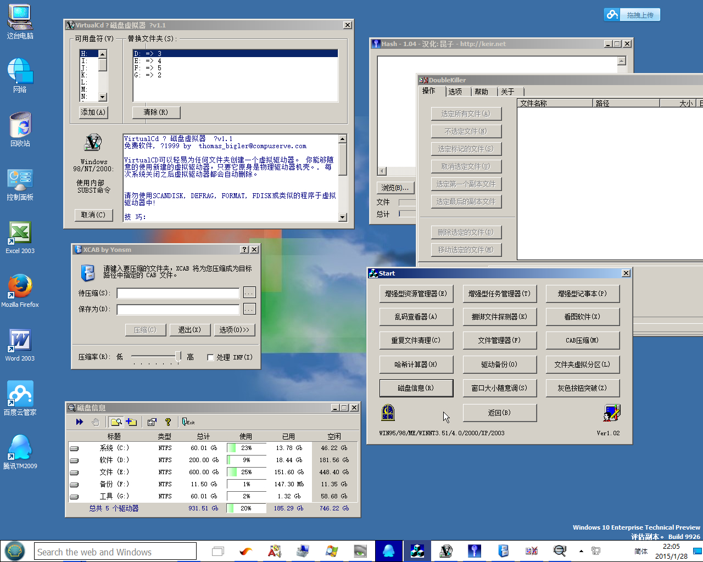The height and width of the screenshot is (562, 703).
Task: Click the monitor with pencil icon in Start window
Action: 611,413
